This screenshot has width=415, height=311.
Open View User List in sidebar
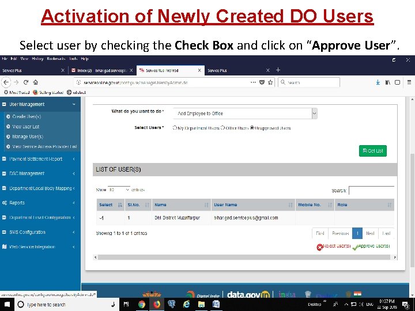[x=26, y=127]
